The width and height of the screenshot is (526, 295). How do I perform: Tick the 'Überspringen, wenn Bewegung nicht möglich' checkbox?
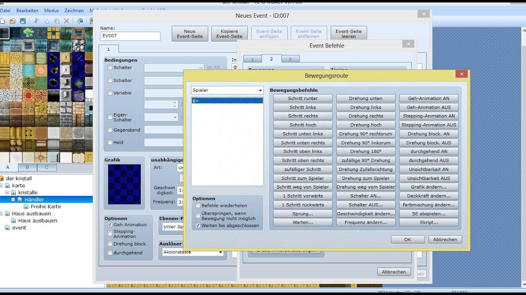point(198,216)
